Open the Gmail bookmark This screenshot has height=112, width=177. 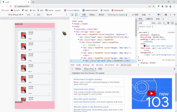[x=5, y=10]
